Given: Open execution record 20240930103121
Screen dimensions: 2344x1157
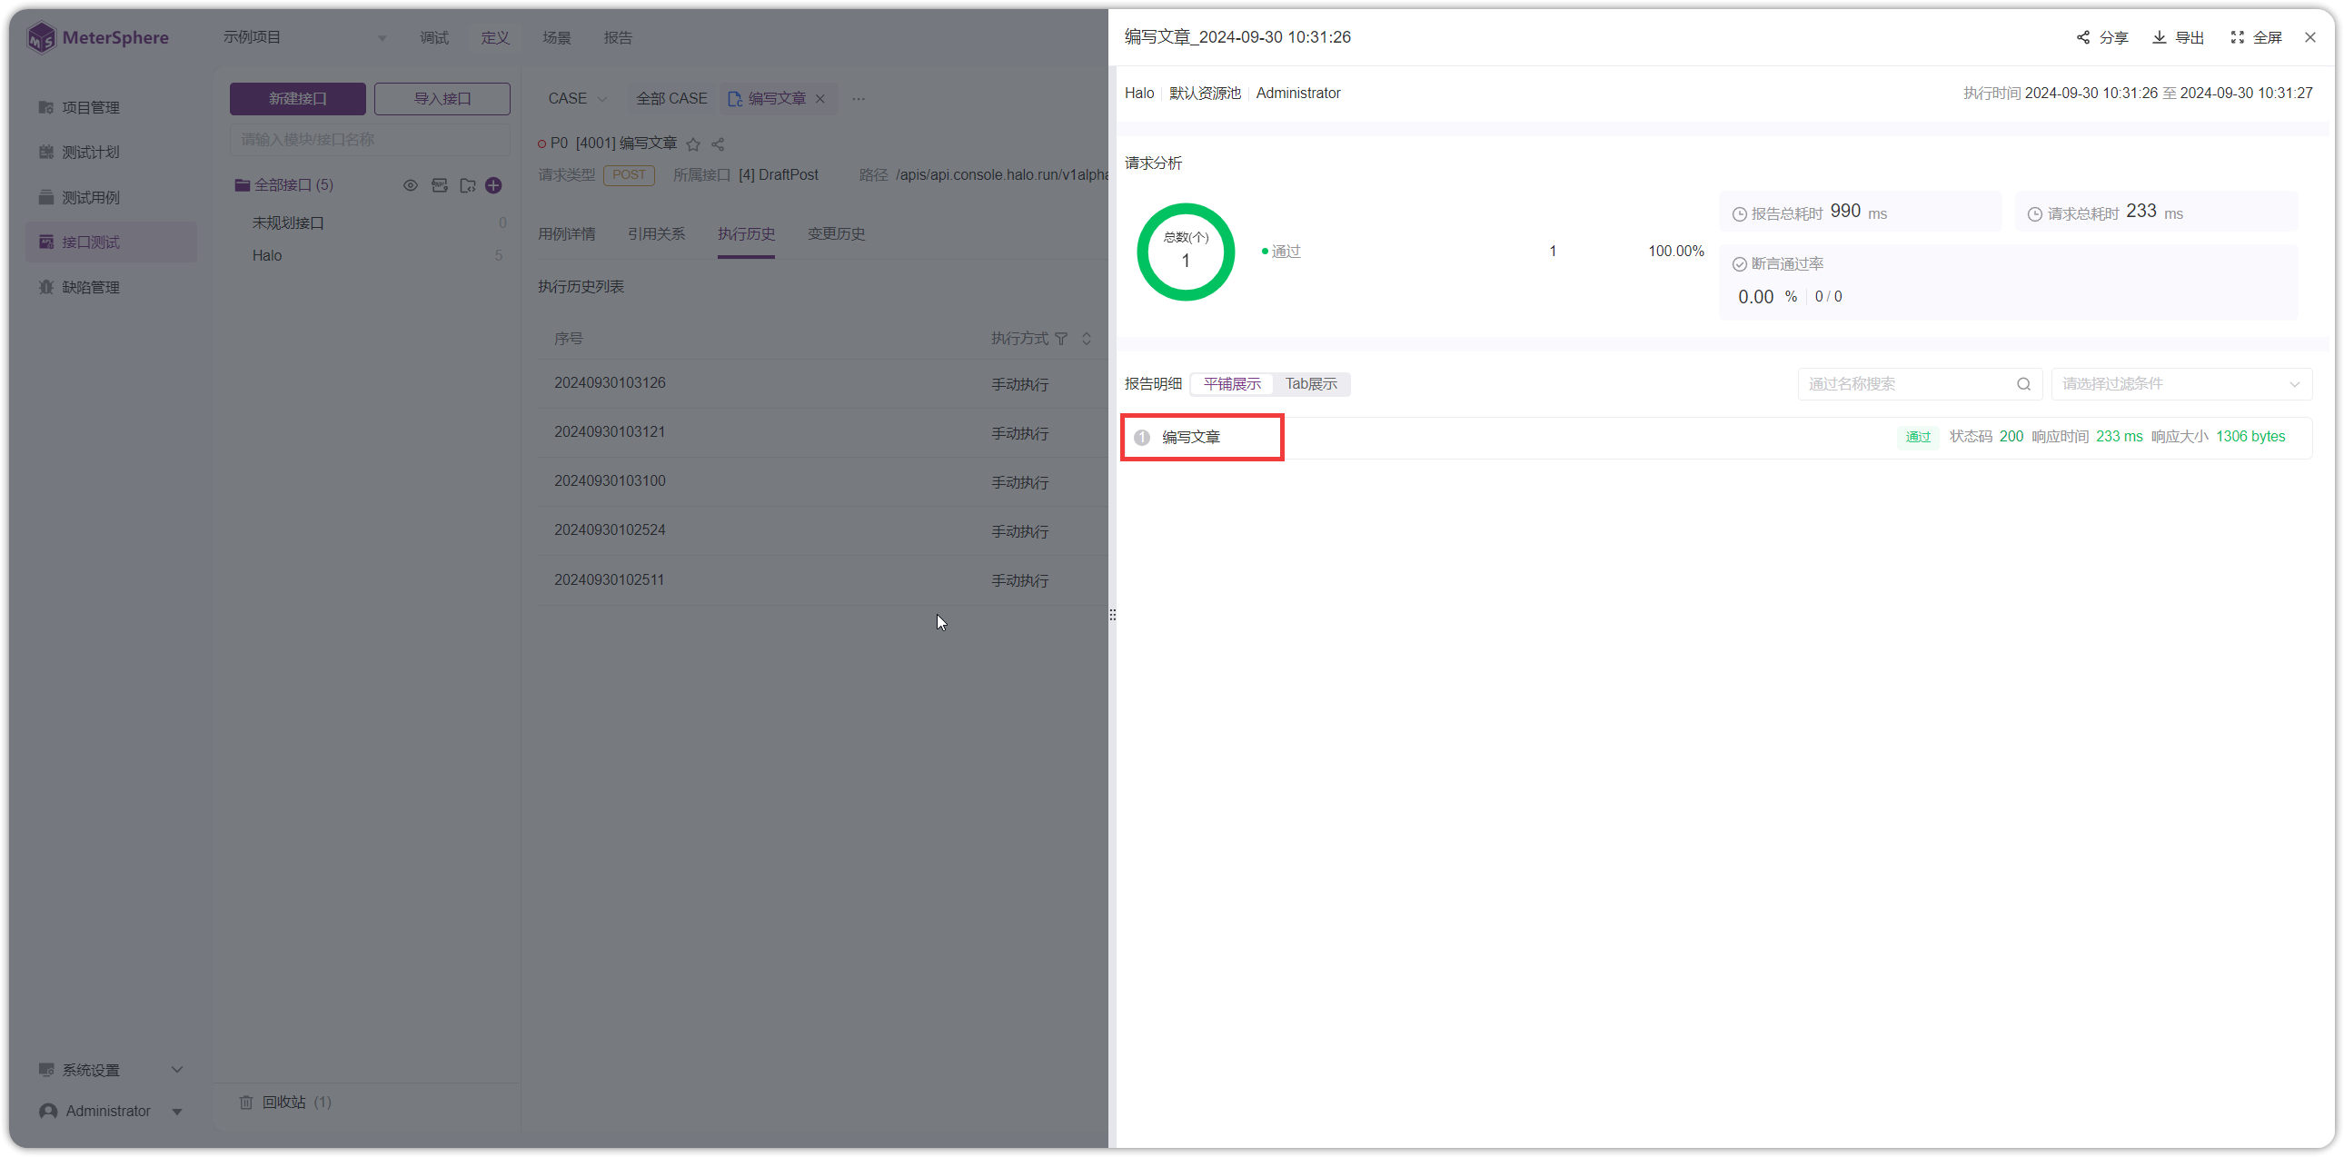Looking at the screenshot, I should pyautogui.click(x=610, y=431).
